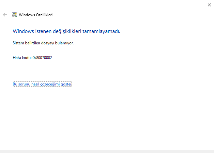
Task: Click the word 'Windows' starting the blue heading
Action: [x=22, y=32]
